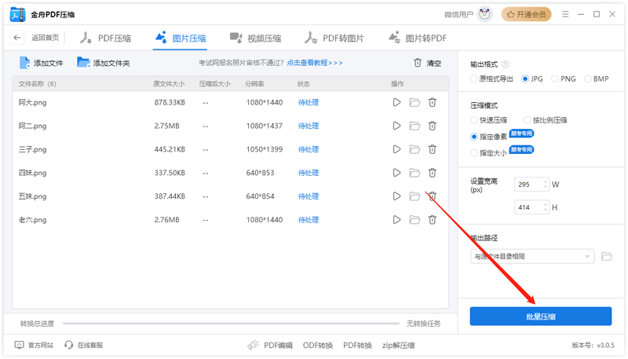The width and height of the screenshot is (628, 359).
Task: Click 清空 to clear list
Action: coord(427,63)
